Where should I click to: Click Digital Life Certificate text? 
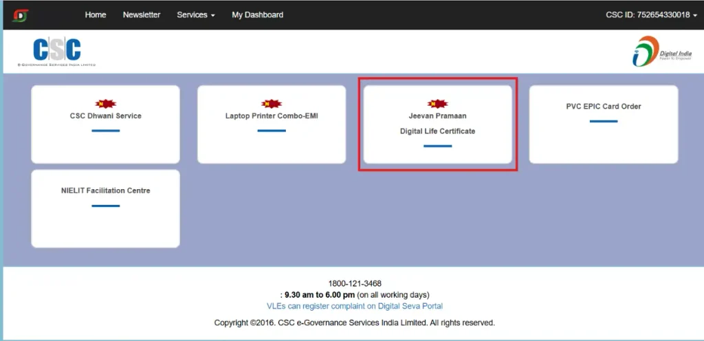438,131
